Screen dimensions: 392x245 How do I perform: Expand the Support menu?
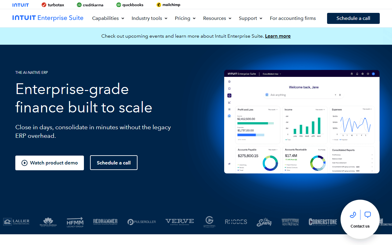(x=251, y=18)
